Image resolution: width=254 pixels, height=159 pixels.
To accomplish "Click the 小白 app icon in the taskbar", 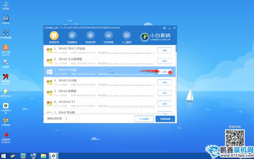I will click(x=53, y=156).
